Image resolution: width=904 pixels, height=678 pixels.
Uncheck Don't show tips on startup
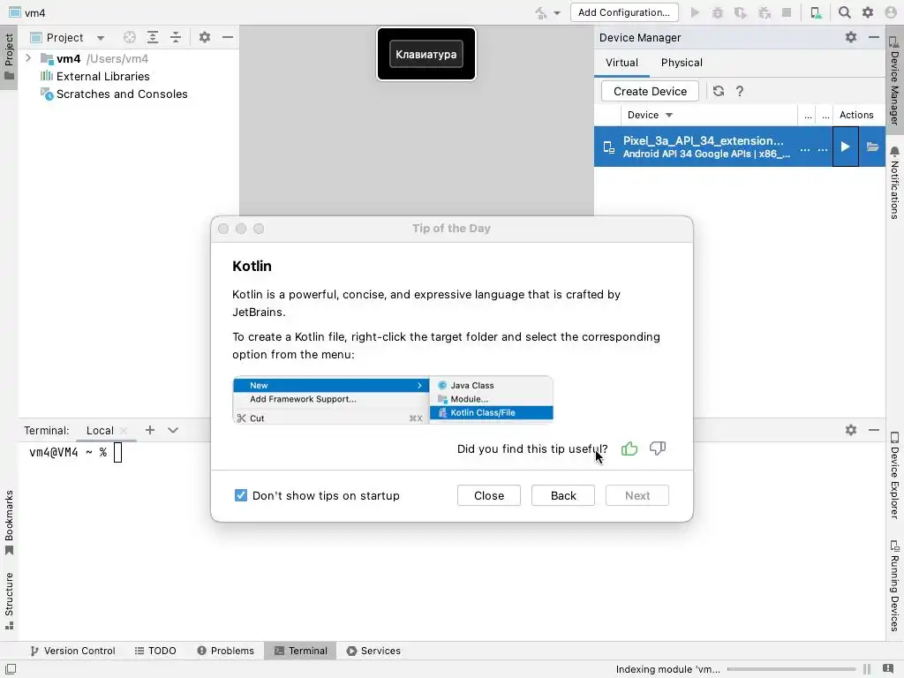(x=241, y=495)
